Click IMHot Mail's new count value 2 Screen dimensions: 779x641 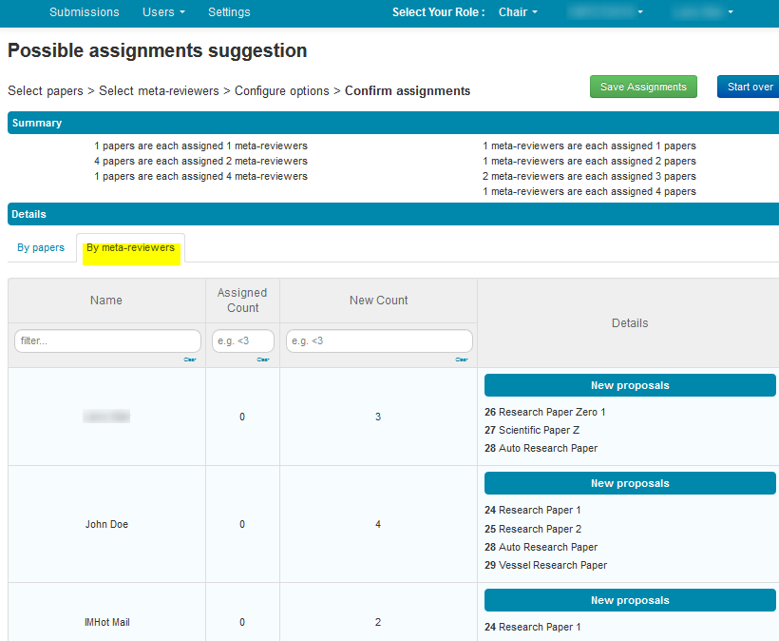click(x=378, y=622)
